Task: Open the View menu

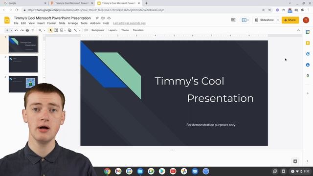Action: (31, 23)
